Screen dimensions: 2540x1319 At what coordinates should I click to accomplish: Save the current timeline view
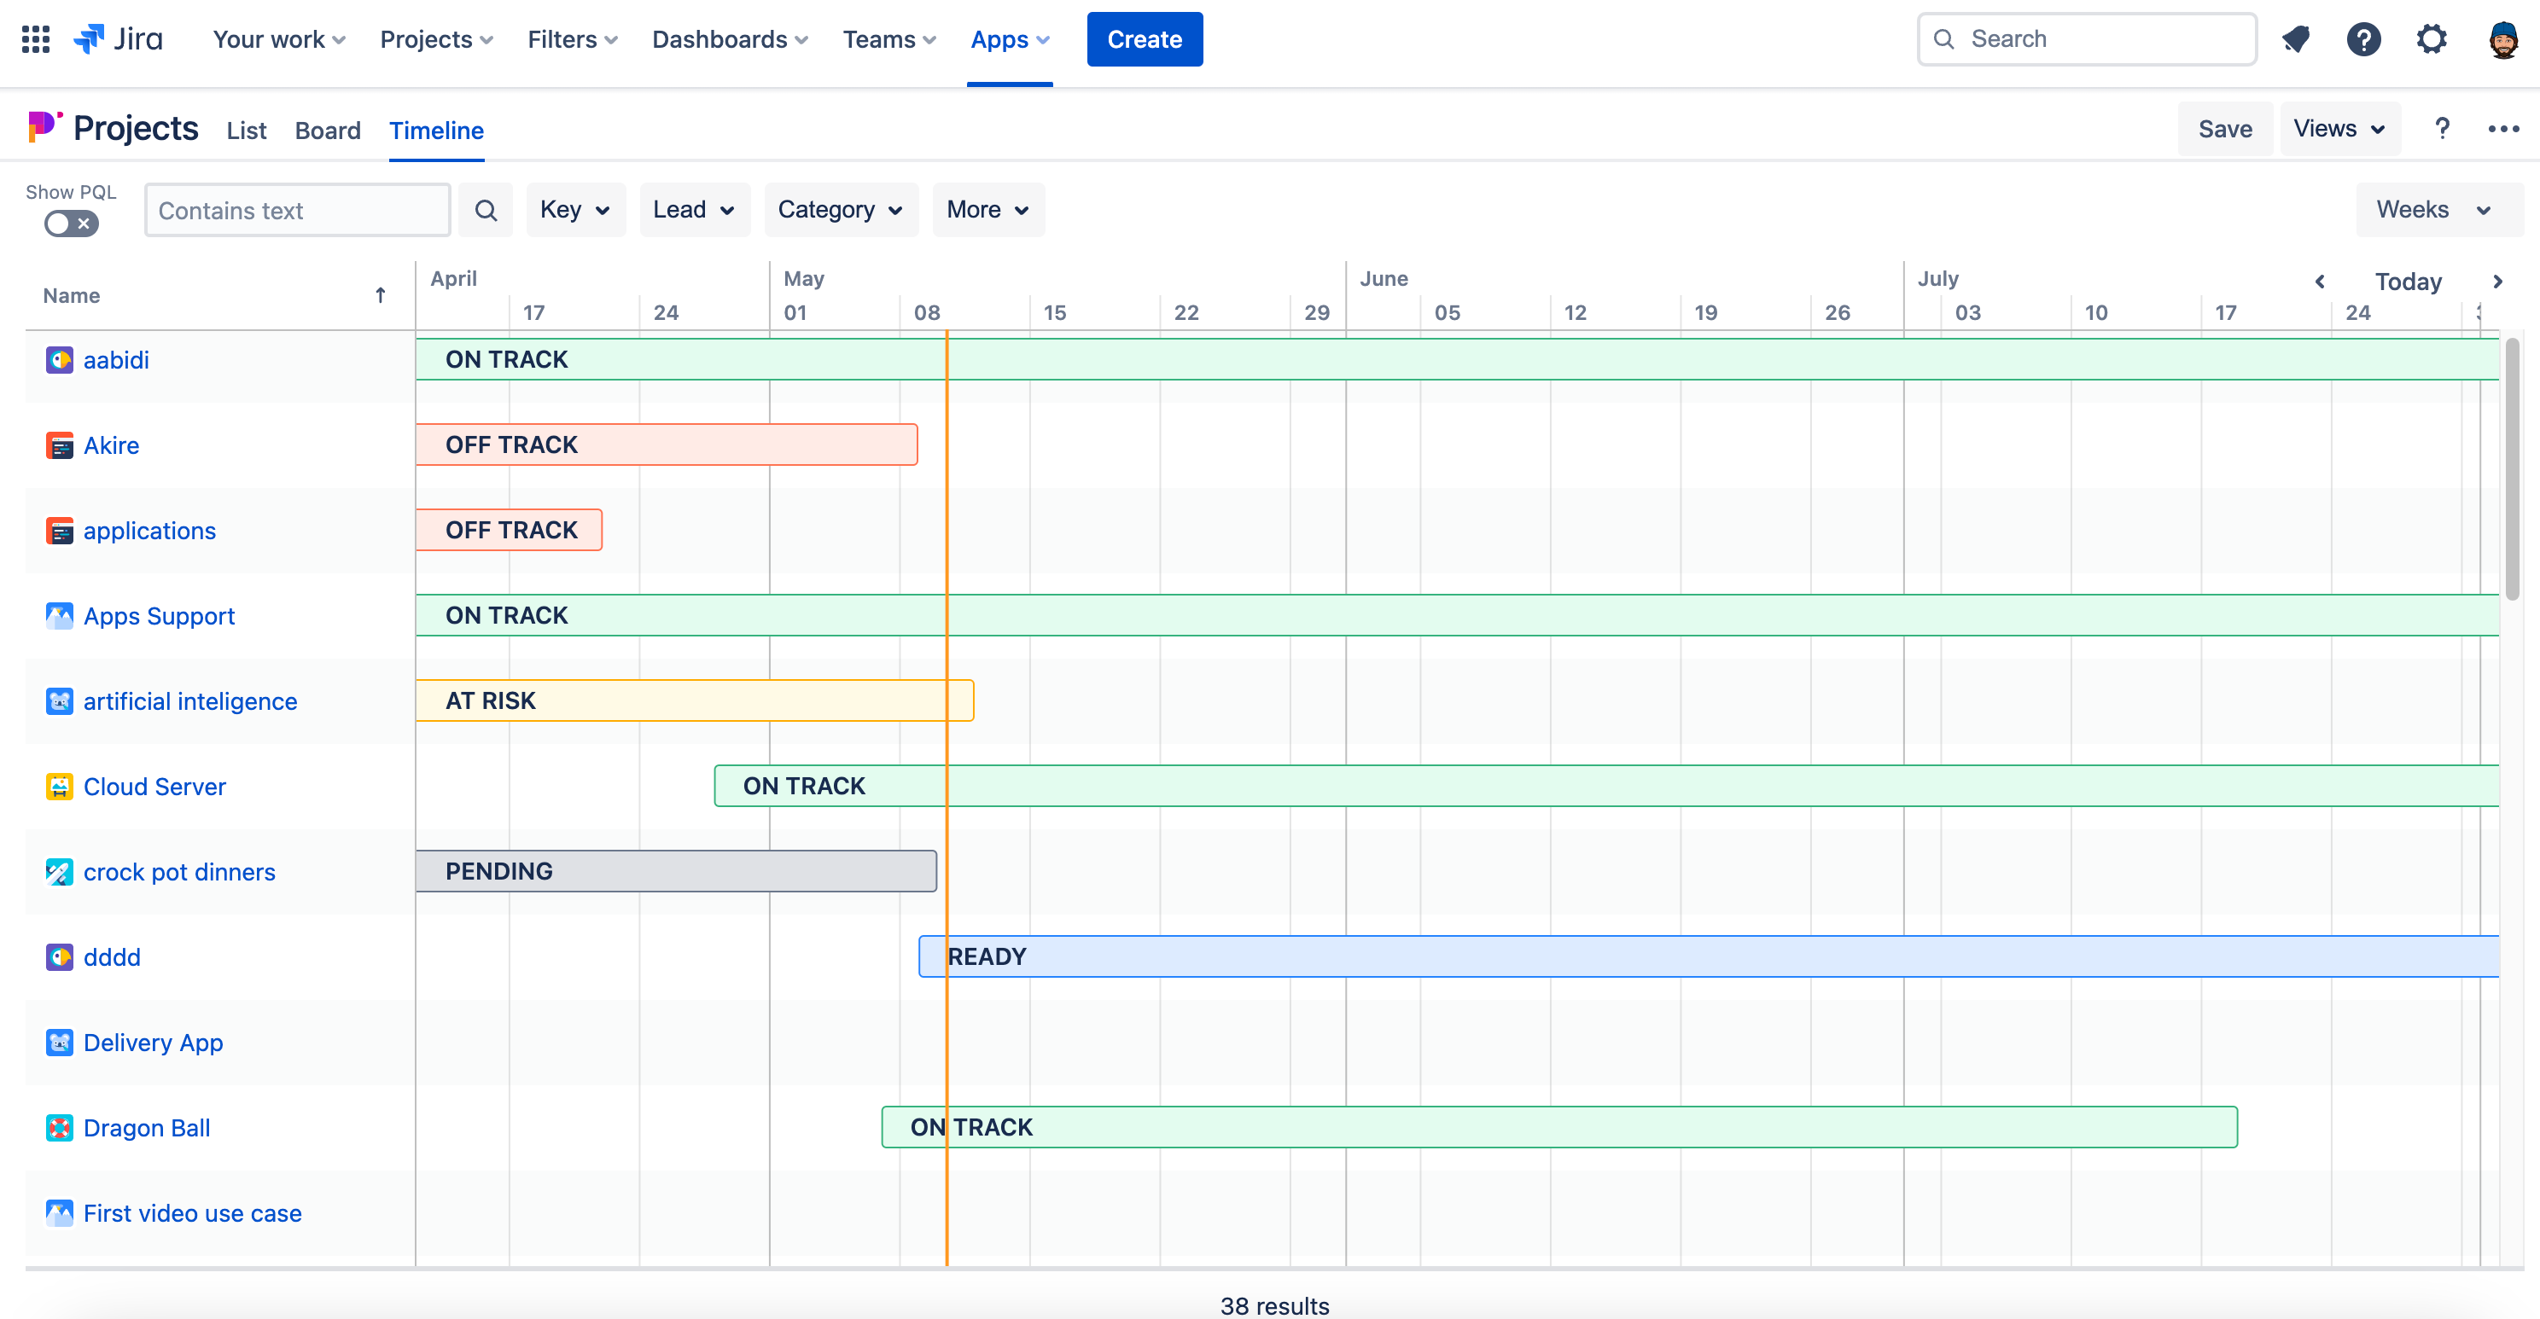pyautogui.click(x=2224, y=128)
